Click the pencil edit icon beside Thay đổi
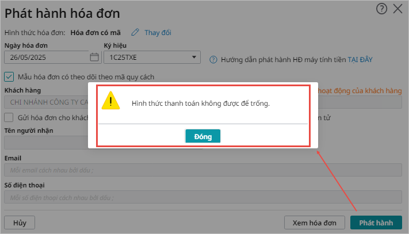409x234 pixels. [135, 32]
